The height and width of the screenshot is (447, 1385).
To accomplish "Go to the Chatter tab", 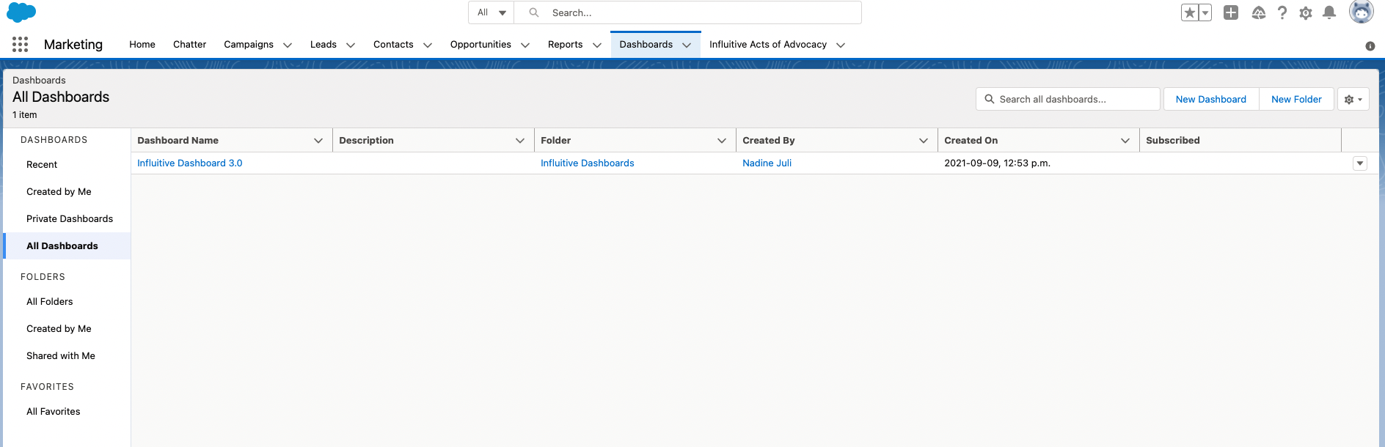I will tap(189, 45).
